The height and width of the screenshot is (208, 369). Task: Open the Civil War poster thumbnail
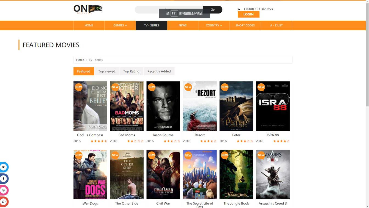click(x=163, y=174)
